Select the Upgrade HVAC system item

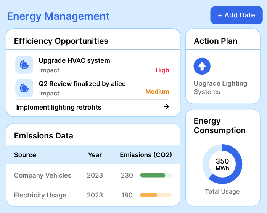pyautogui.click(x=74, y=60)
